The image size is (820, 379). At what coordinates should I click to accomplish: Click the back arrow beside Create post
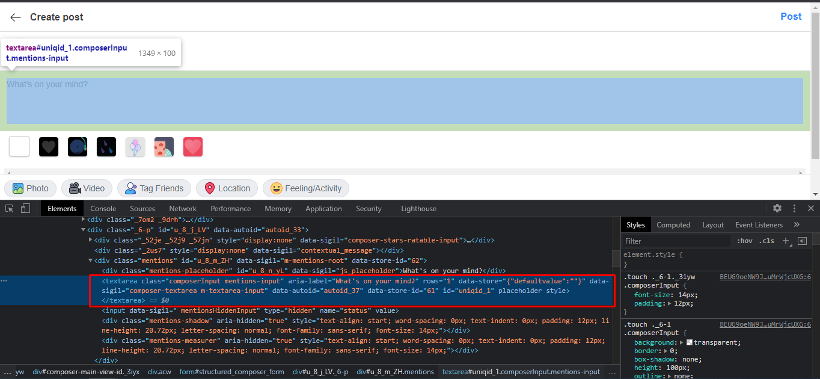(x=16, y=17)
